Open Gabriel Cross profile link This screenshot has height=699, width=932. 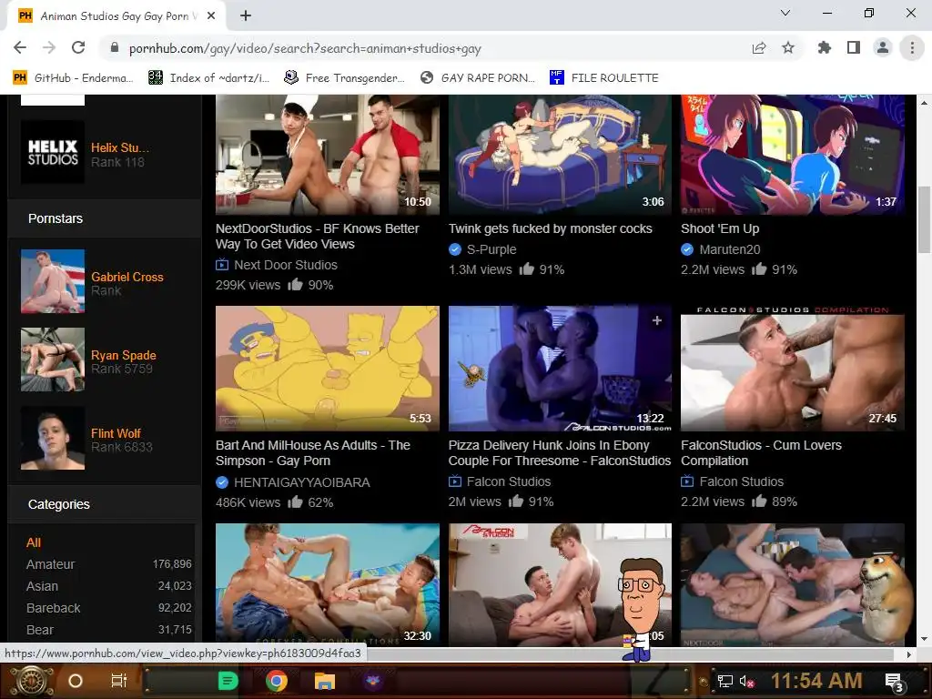click(x=127, y=277)
